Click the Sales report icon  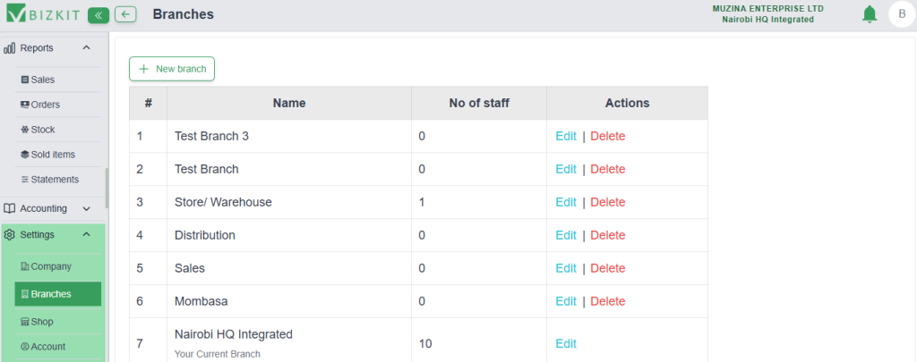click(24, 80)
